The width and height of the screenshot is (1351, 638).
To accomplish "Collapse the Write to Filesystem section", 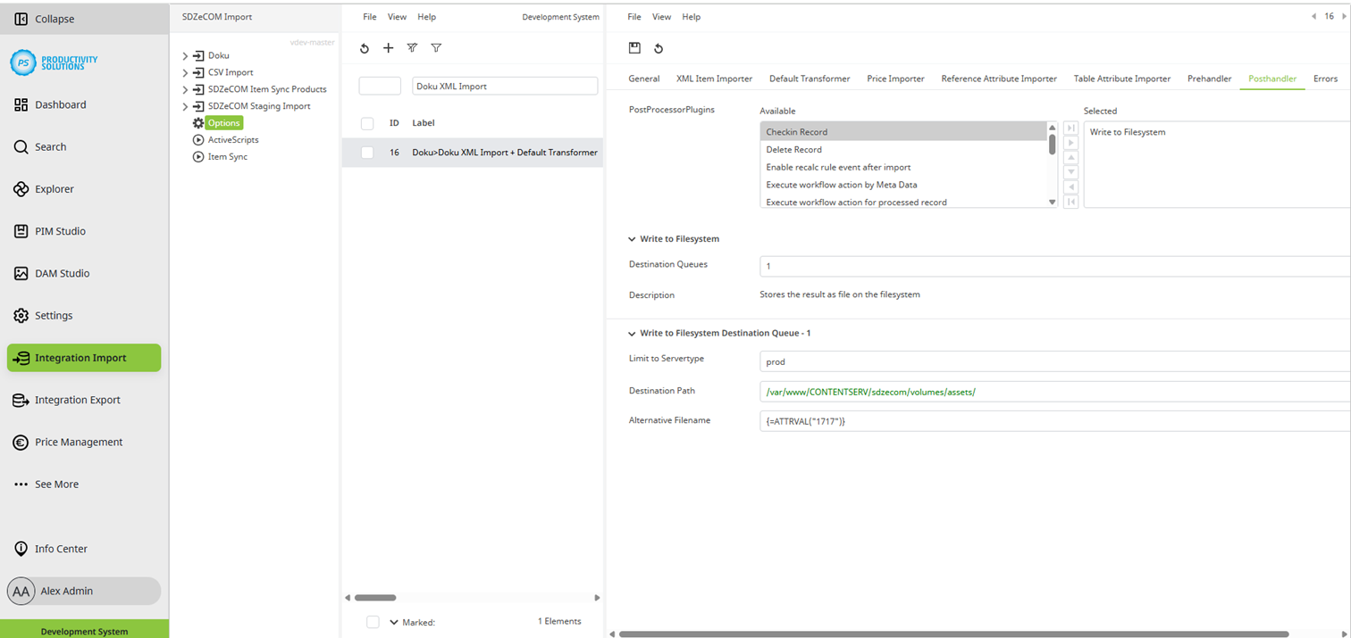I will pyautogui.click(x=632, y=238).
